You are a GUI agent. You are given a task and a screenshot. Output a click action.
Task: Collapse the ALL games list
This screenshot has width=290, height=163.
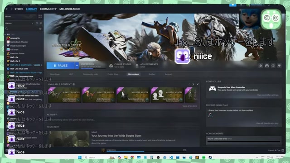[x=5, y=34]
